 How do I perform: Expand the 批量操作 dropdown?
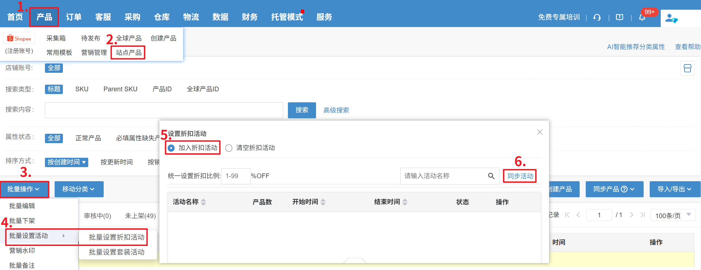24,189
